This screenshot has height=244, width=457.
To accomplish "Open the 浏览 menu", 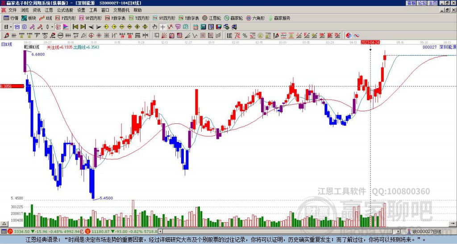I will [x=25, y=10].
